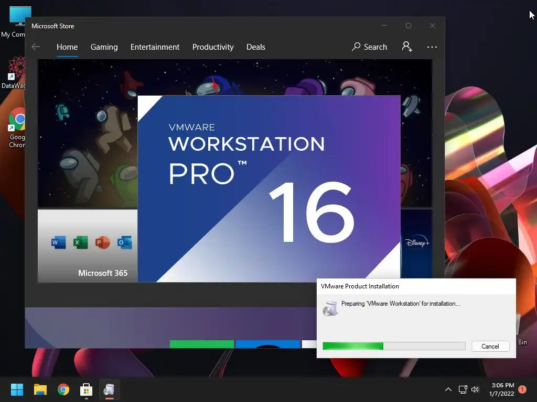The height and width of the screenshot is (402, 537).
Task: Close the Microsoft Store window
Action: [433, 26]
